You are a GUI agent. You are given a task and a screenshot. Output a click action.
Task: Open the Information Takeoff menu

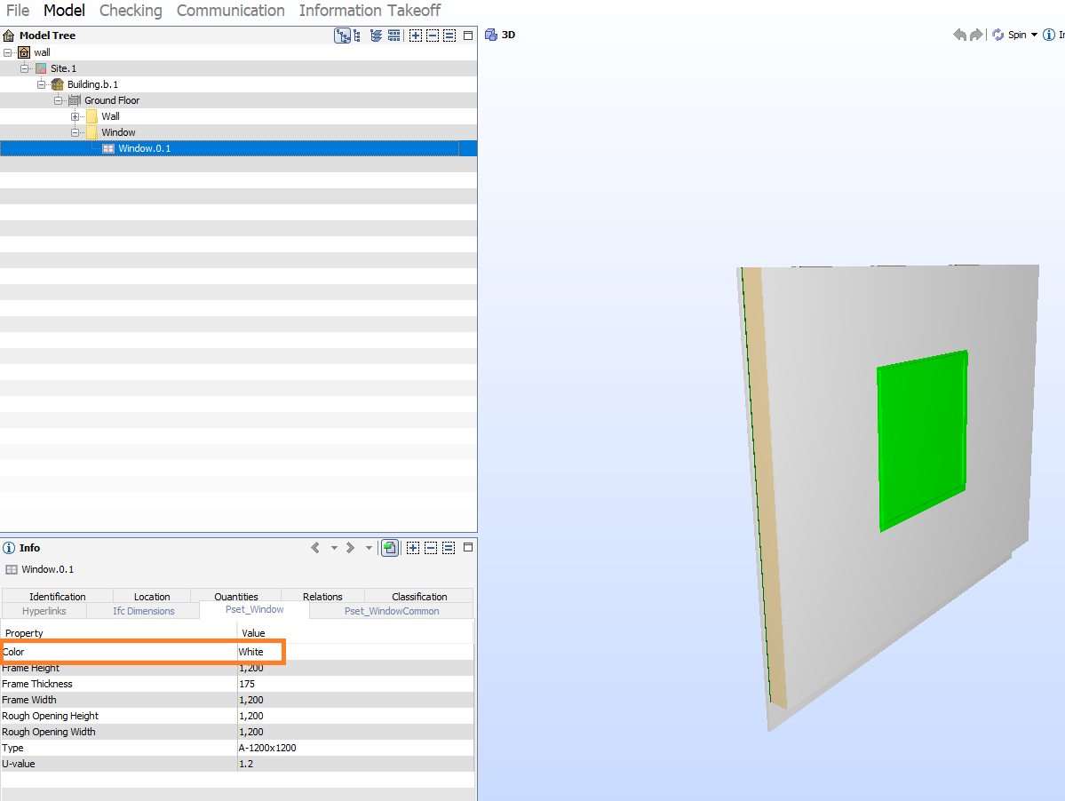(370, 11)
